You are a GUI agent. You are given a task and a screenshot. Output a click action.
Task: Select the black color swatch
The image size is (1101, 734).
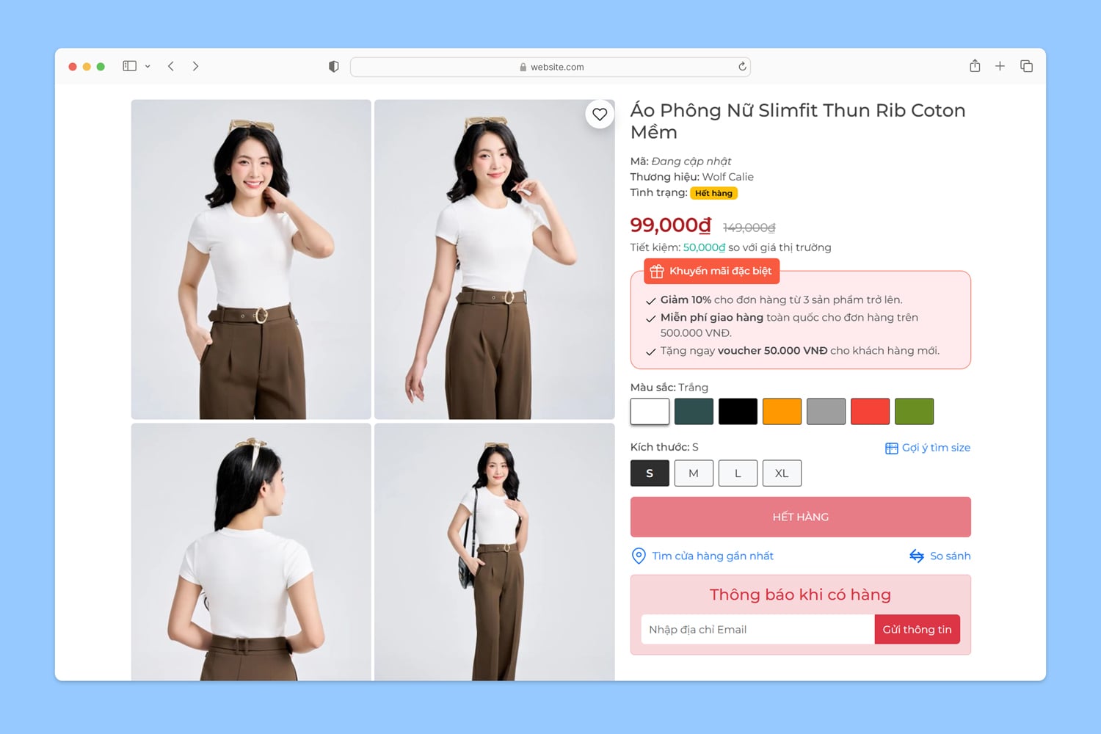[x=738, y=412]
